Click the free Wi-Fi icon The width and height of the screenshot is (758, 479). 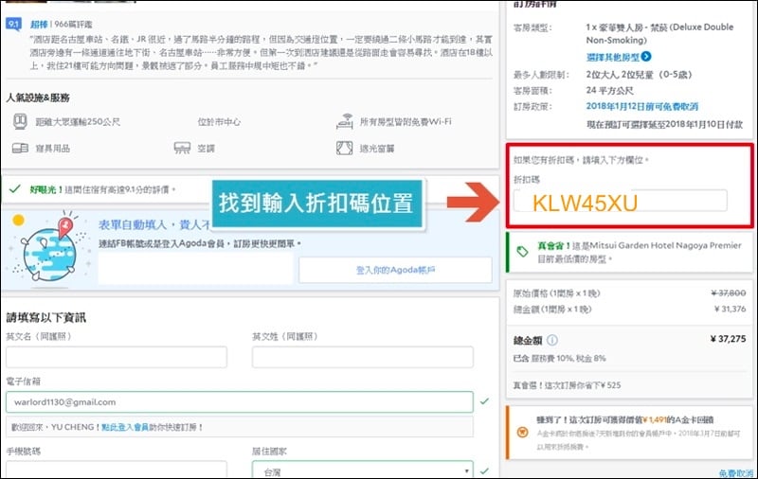tap(344, 122)
